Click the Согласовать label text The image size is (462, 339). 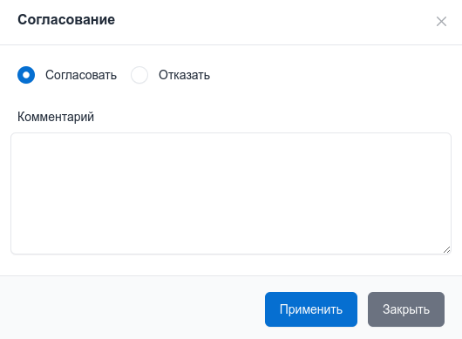(x=81, y=75)
